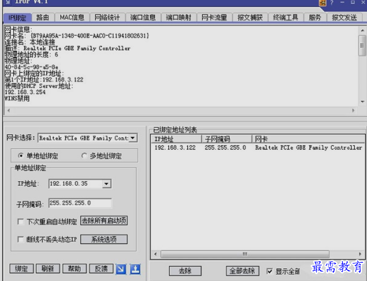367x281 pixels.
Task: Open 系统选项 button
Action: tap(104, 239)
